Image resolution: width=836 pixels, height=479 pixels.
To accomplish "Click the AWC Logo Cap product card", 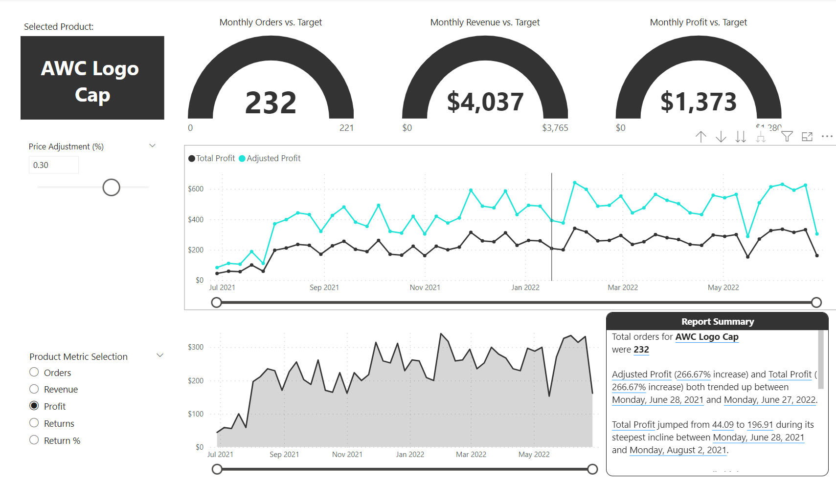I will tap(92, 78).
